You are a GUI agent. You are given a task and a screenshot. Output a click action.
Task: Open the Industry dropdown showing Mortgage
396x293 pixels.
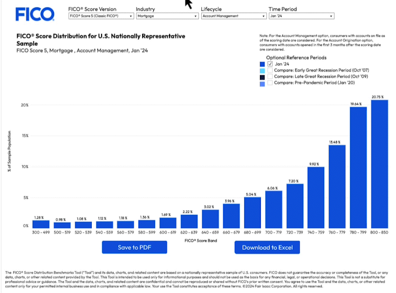[167, 16]
